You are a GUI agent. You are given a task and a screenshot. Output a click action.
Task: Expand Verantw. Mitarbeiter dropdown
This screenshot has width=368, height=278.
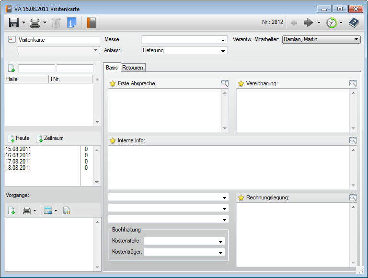point(356,40)
